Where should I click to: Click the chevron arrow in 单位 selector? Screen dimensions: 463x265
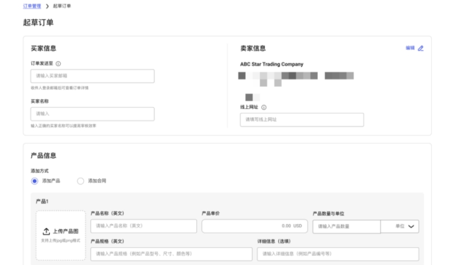coord(410,226)
